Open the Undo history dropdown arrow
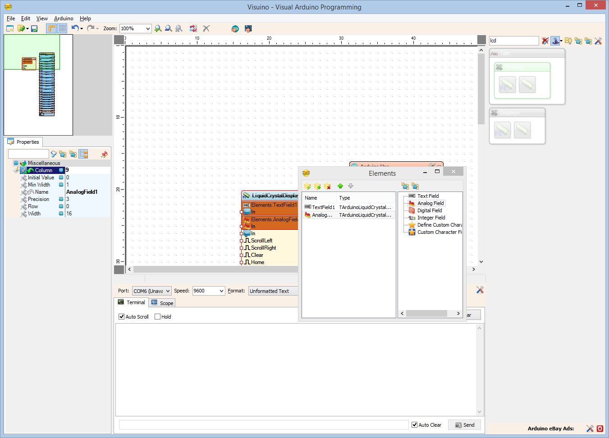This screenshot has width=609, height=438. [x=82, y=29]
